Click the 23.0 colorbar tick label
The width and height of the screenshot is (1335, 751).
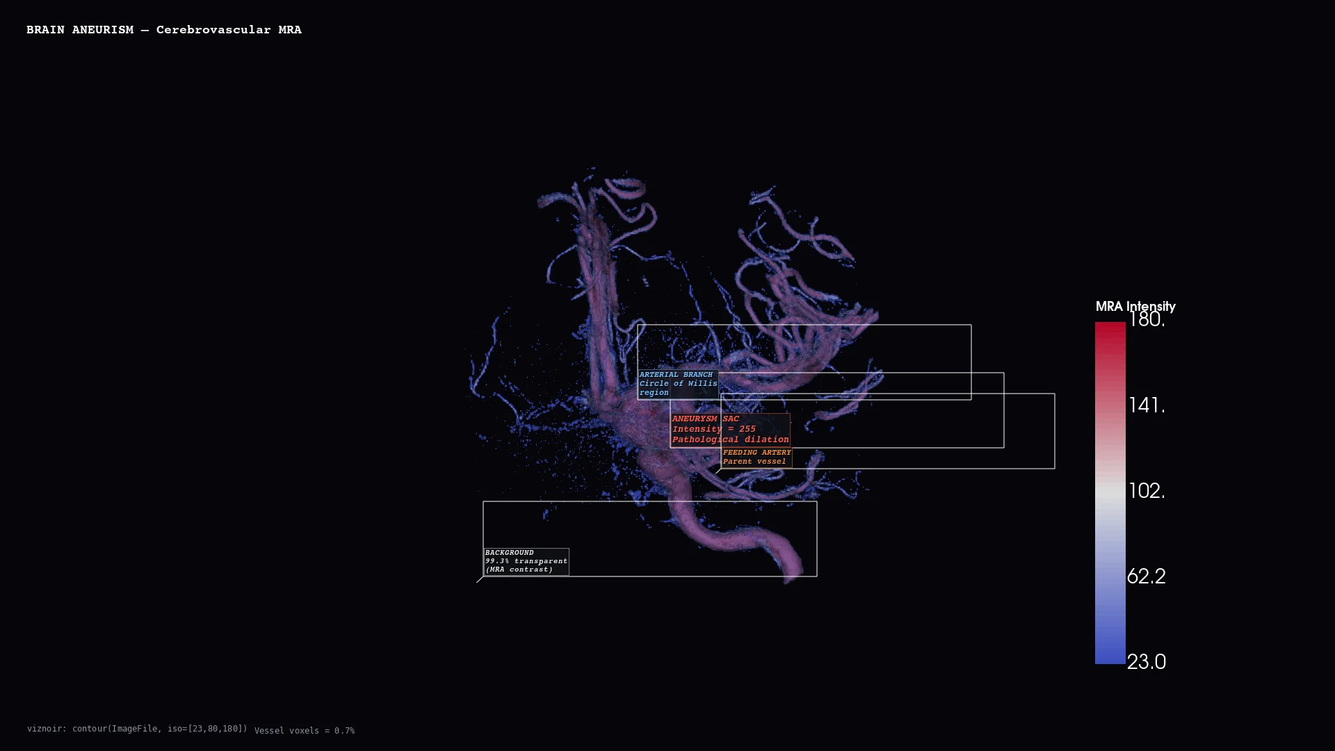(x=1146, y=662)
